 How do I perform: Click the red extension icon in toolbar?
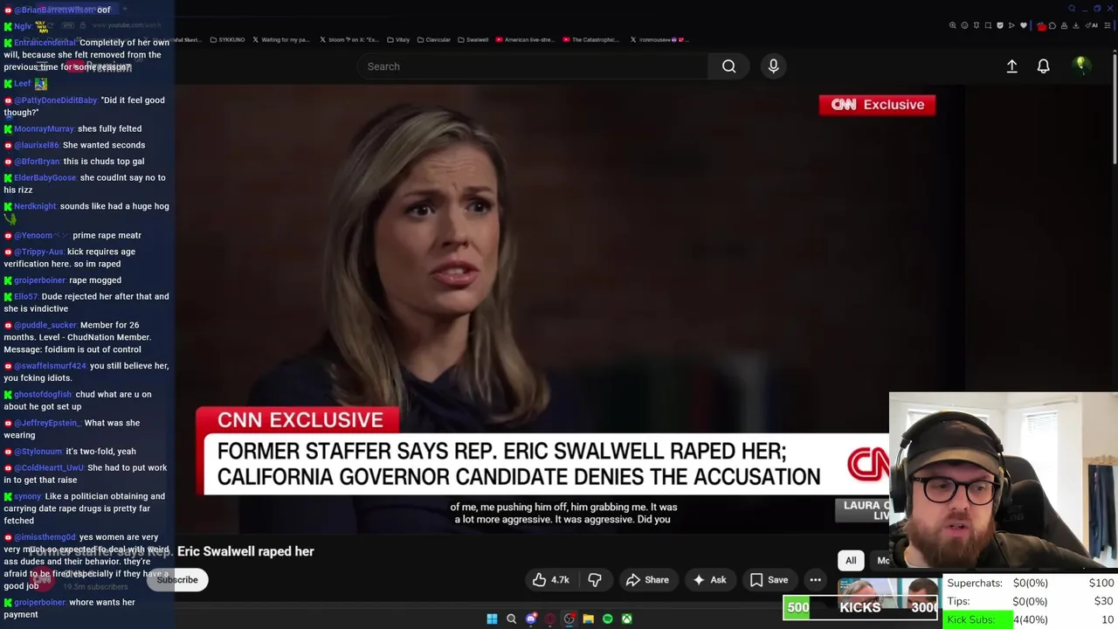1040,25
